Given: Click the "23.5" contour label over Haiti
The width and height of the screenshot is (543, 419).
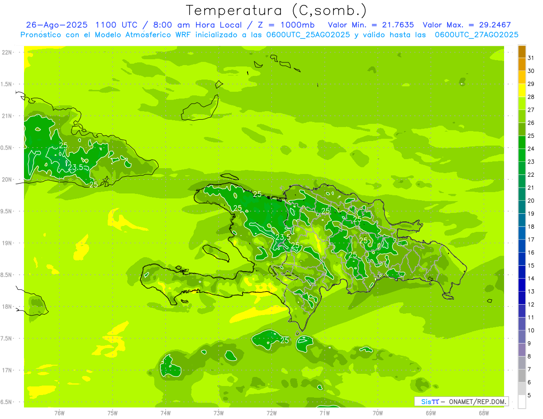Looking at the screenshot, I should tap(283, 237).
